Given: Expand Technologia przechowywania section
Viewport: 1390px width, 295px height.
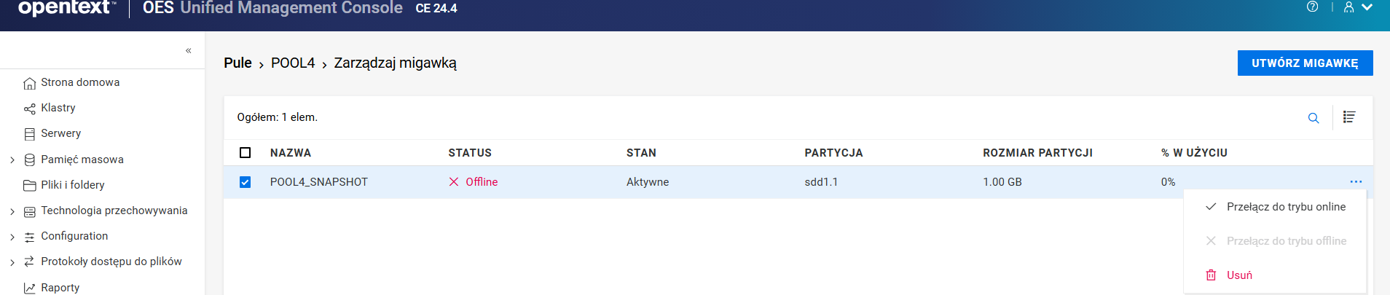Looking at the screenshot, I should click(12, 212).
